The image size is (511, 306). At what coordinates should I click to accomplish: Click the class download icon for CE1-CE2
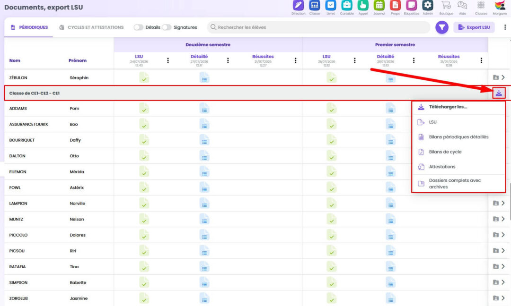499,93
